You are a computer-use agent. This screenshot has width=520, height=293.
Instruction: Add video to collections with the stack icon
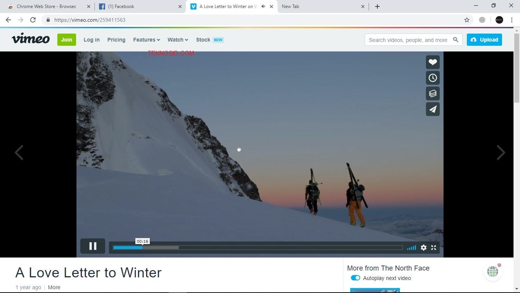(433, 93)
